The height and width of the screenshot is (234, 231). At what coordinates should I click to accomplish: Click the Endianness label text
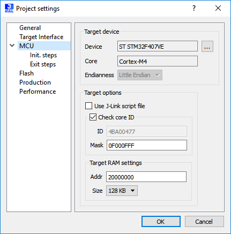coord(99,75)
